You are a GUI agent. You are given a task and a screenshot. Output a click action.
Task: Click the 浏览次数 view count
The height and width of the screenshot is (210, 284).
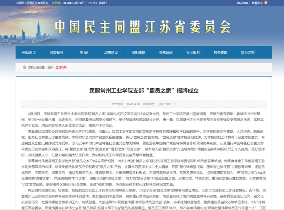coord(167,104)
